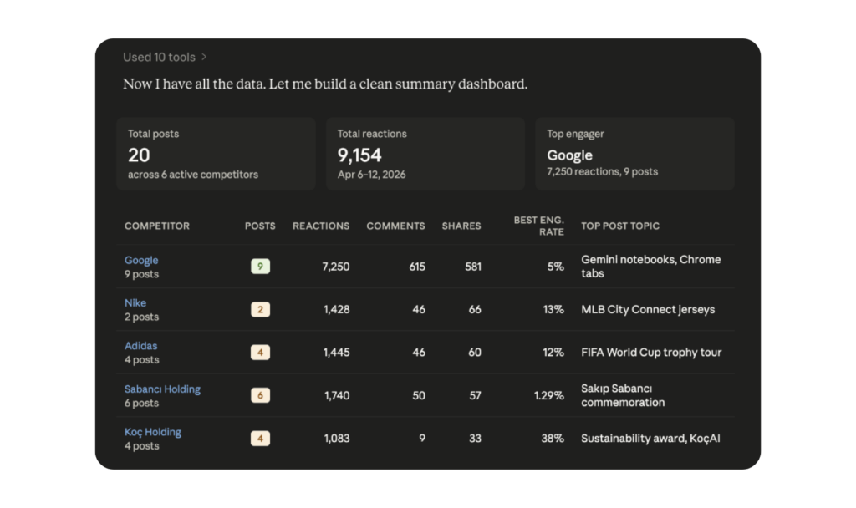Click the POSTS column header

coord(260,226)
